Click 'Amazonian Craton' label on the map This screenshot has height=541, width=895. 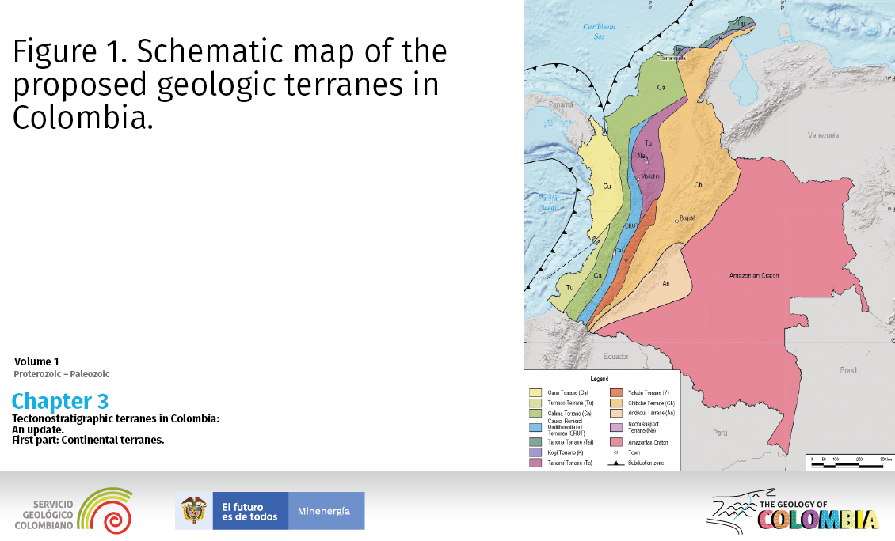point(754,275)
